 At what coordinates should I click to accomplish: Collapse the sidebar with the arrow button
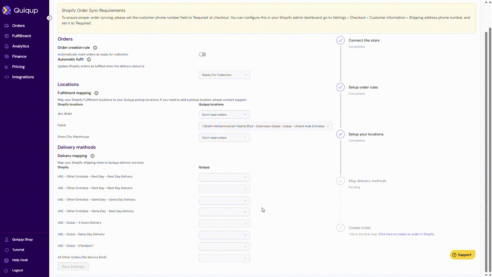[x=49, y=18]
